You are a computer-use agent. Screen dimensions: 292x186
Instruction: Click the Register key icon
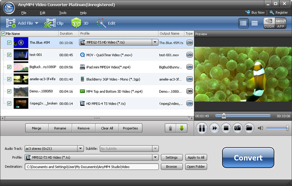point(272,12)
